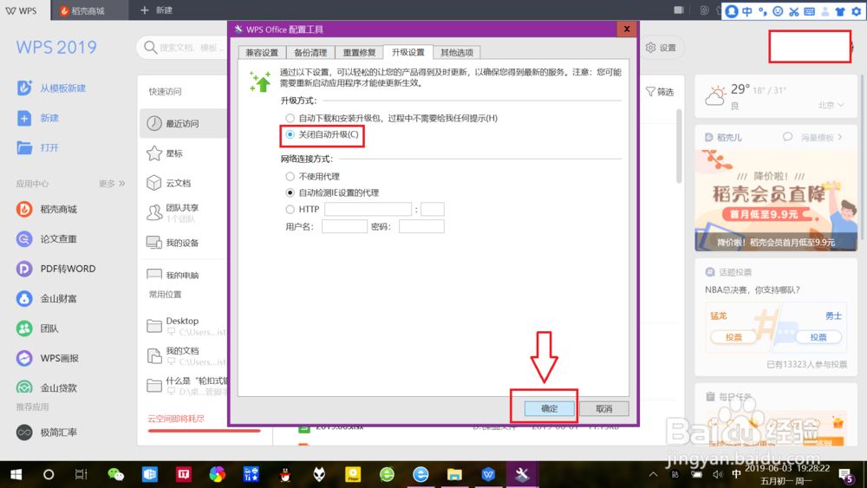Open the 团队 app icon
Viewport: 867px width, 488px height.
click(24, 329)
